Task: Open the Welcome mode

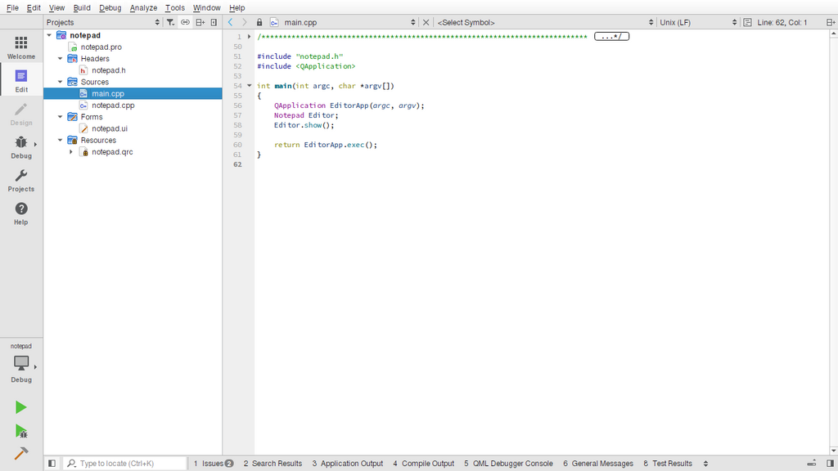Action: (x=20, y=47)
